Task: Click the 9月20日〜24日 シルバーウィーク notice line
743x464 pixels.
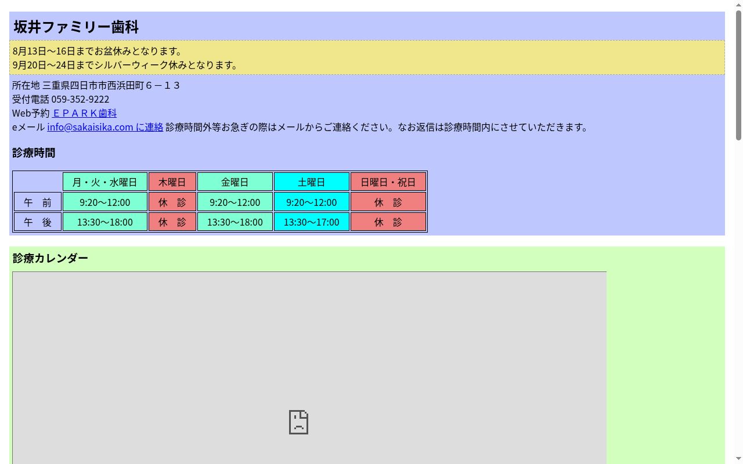Action: pyautogui.click(x=125, y=65)
